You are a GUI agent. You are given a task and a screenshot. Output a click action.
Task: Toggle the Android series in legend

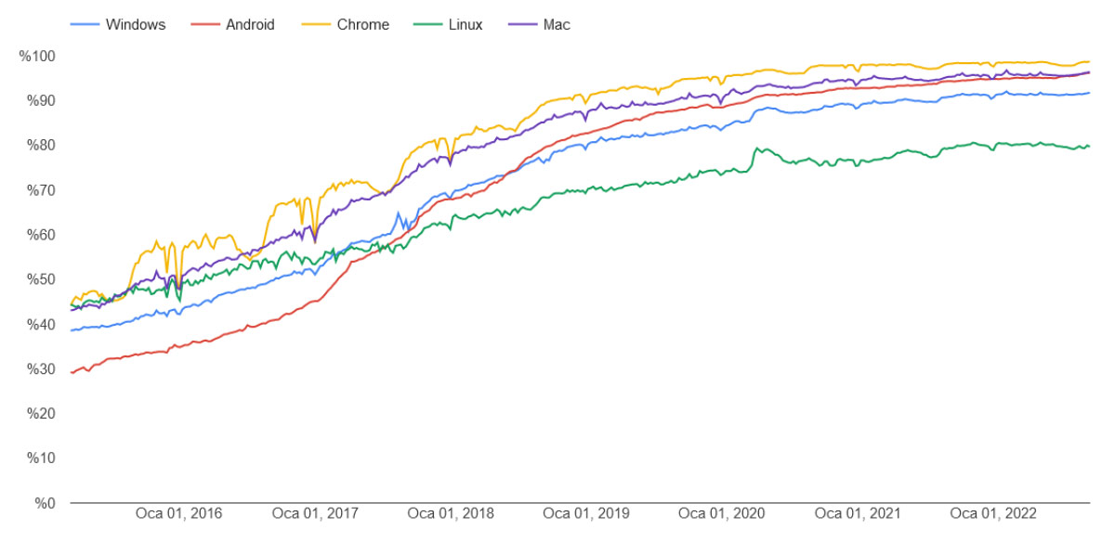coord(250,25)
